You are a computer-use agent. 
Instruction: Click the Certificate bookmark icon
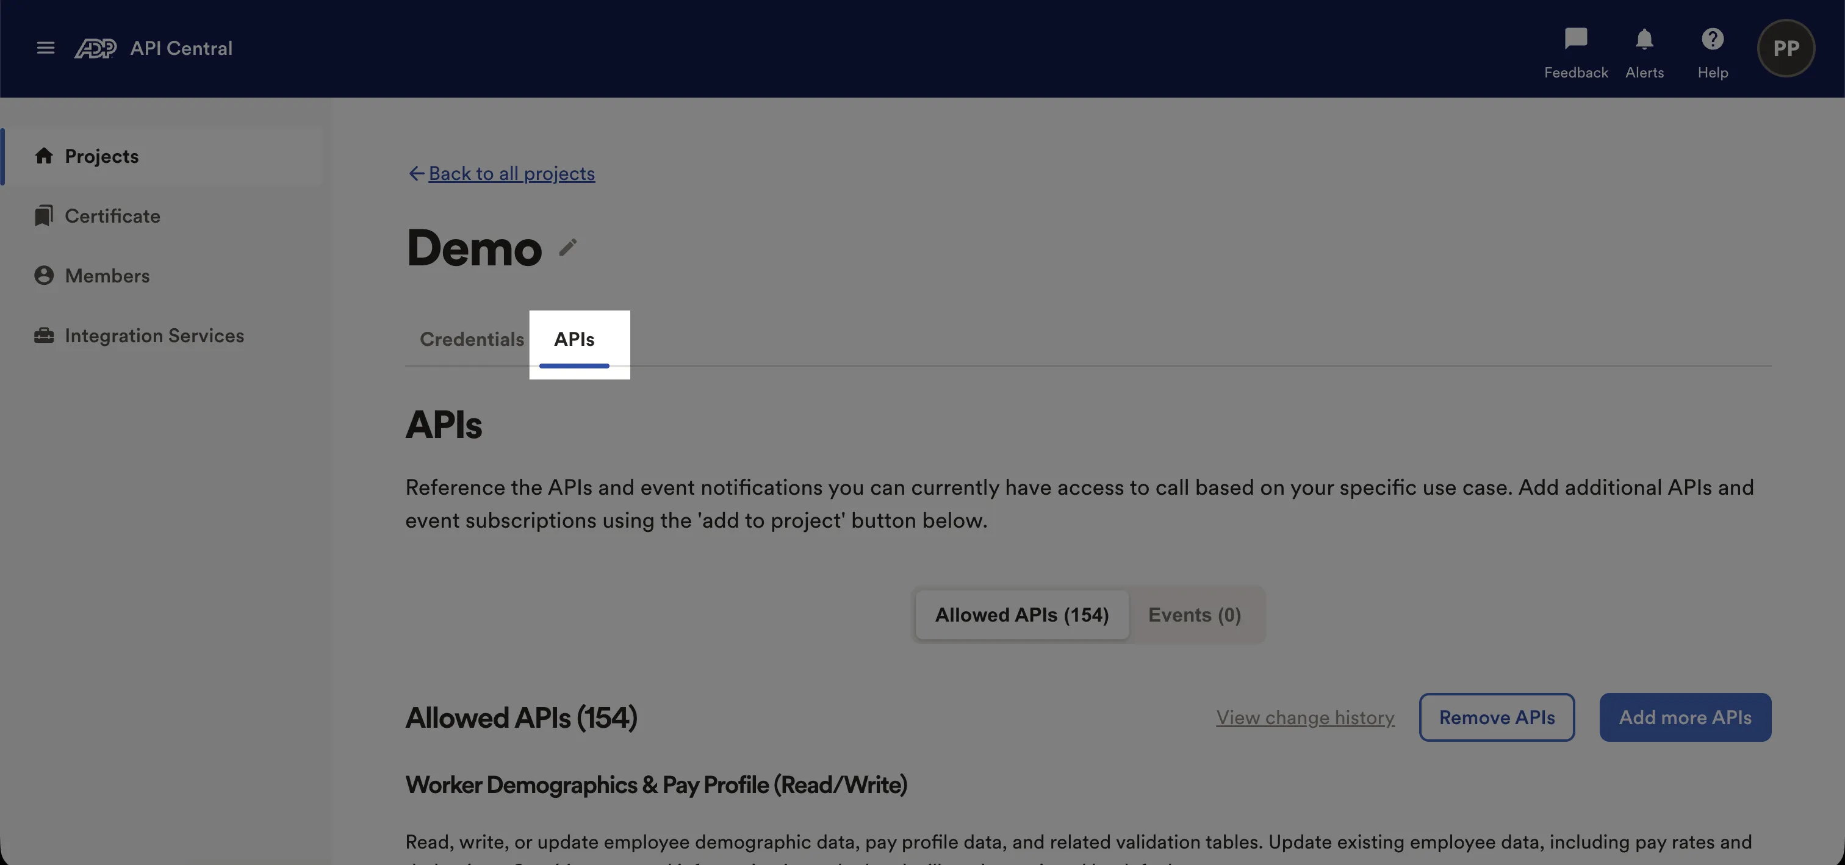click(x=44, y=215)
